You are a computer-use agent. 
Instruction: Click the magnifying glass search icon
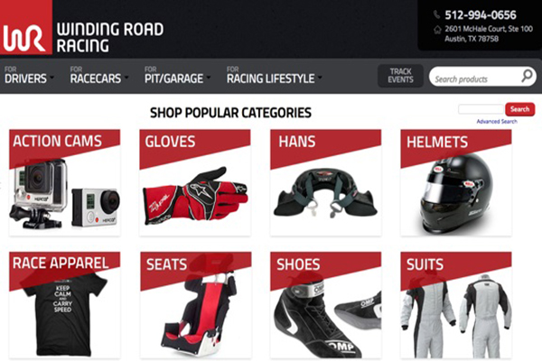point(527,76)
